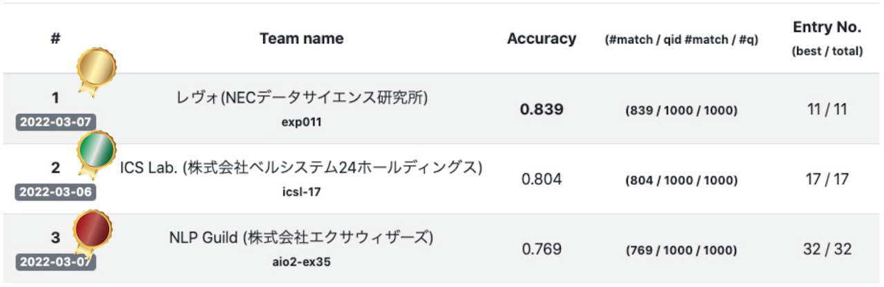884x287 pixels.
Task: Sort by the Accuracy column header
Action: point(541,39)
